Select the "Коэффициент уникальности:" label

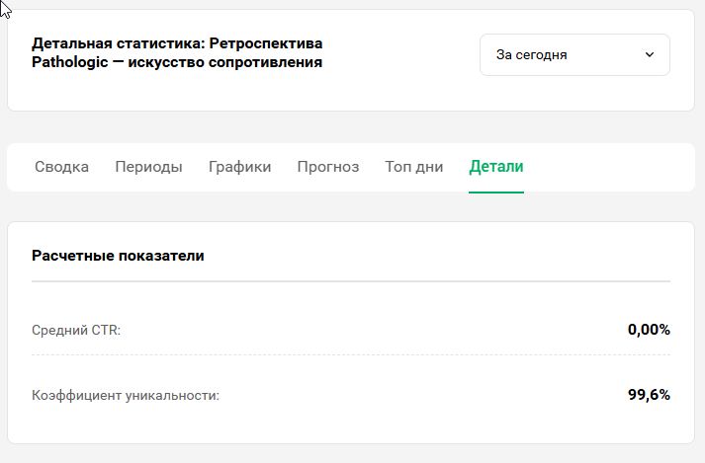tap(126, 395)
